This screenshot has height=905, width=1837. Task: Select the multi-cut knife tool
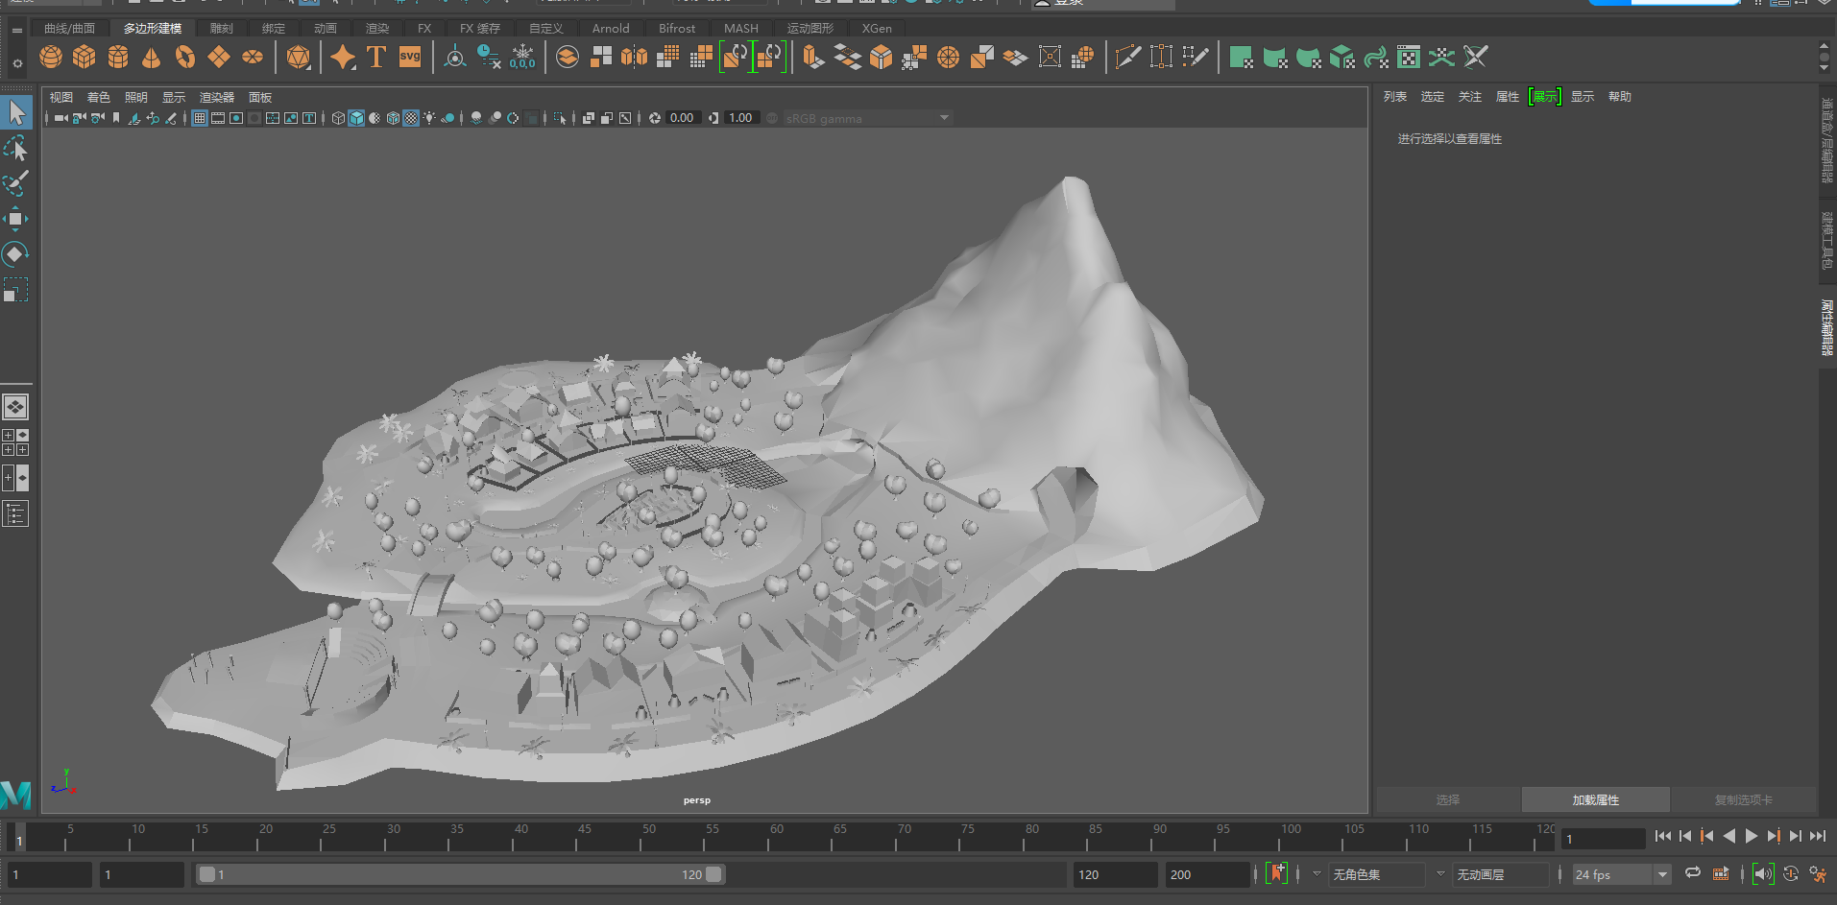pyautogui.click(x=1127, y=58)
